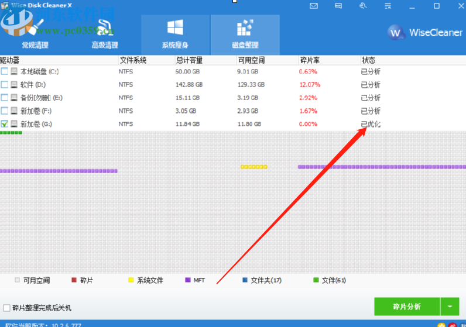
Task: Click the drive icon of 本地磁盘 (C:)
Action: pyautogui.click(x=14, y=71)
